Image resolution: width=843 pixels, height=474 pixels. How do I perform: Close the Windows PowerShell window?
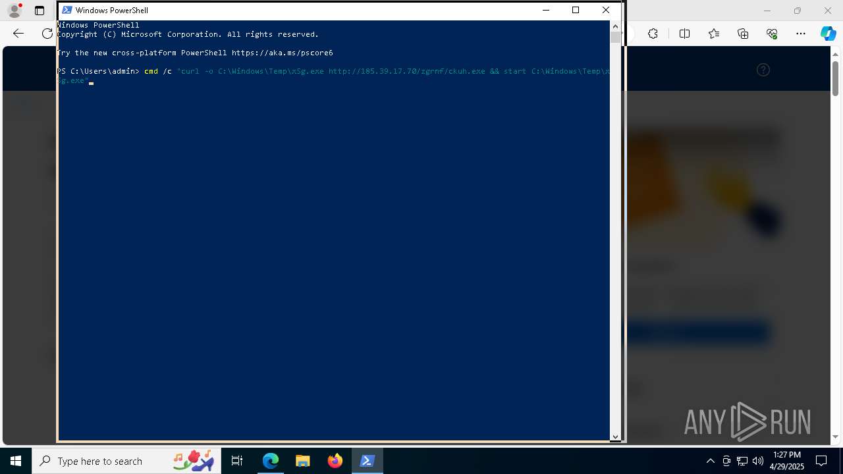pos(606,10)
